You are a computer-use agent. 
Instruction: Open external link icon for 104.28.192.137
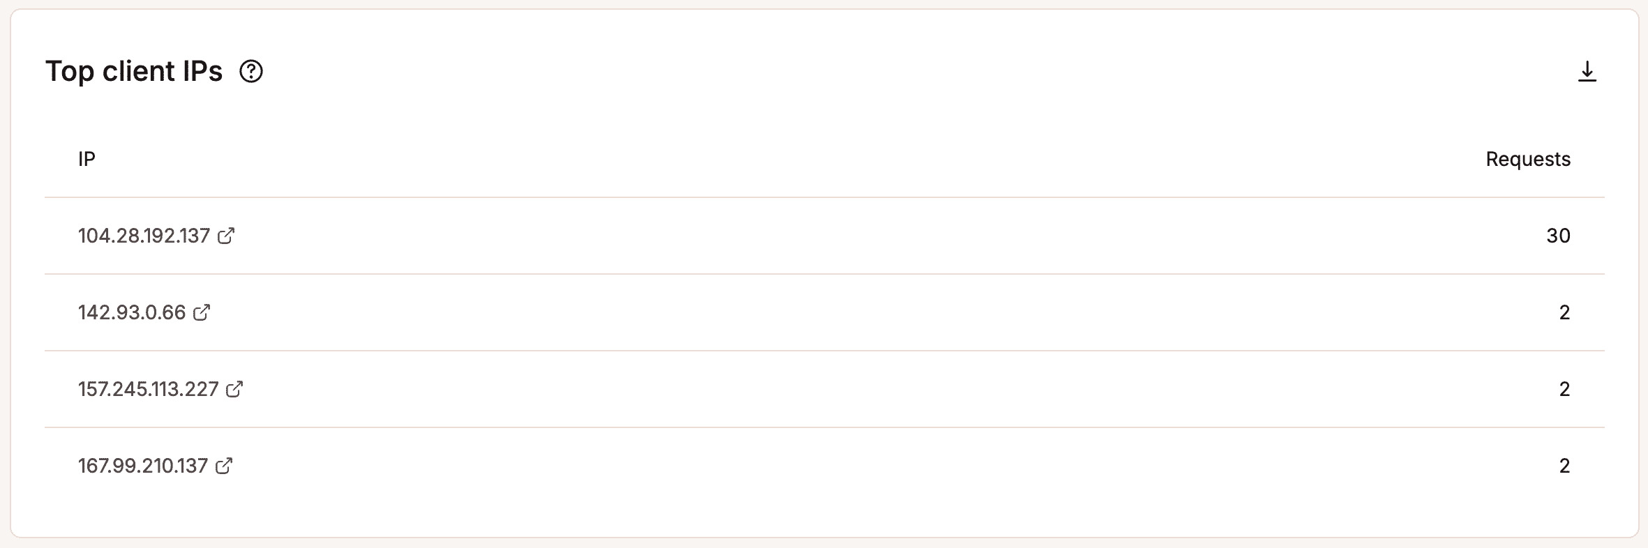click(226, 236)
